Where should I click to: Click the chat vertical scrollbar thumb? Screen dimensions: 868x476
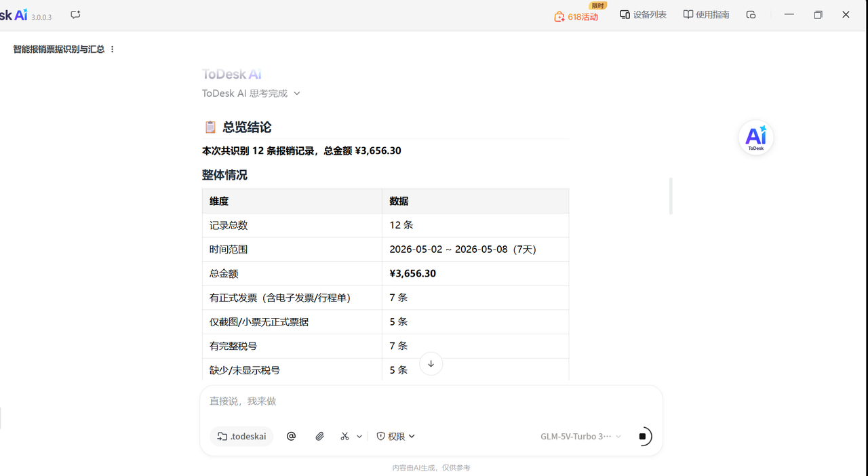tap(671, 196)
